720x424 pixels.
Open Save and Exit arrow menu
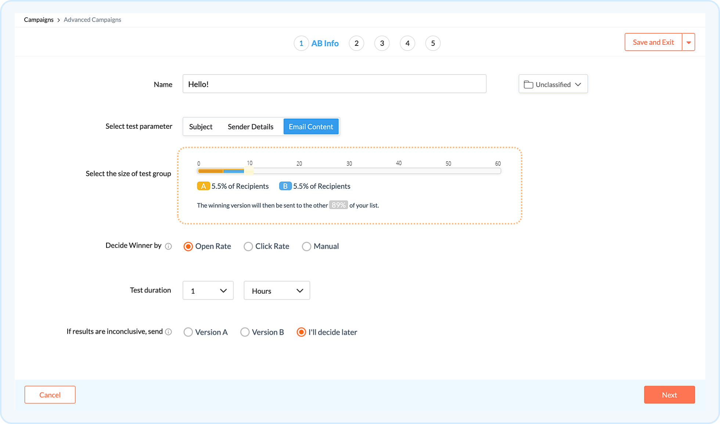coord(688,43)
